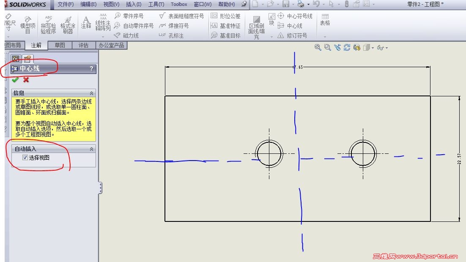The width and height of the screenshot is (466, 262).
Task: Cancel centerline with red X
Action: (x=26, y=79)
